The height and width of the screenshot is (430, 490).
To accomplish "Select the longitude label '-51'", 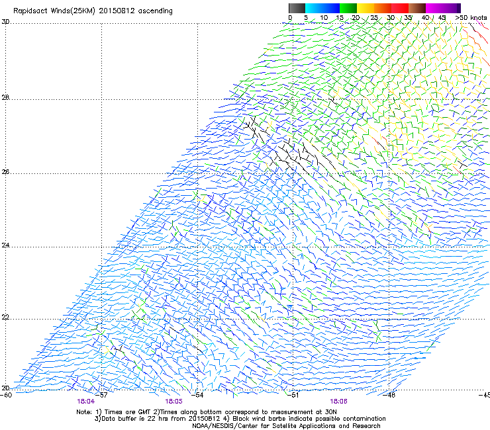I will tap(293, 395).
